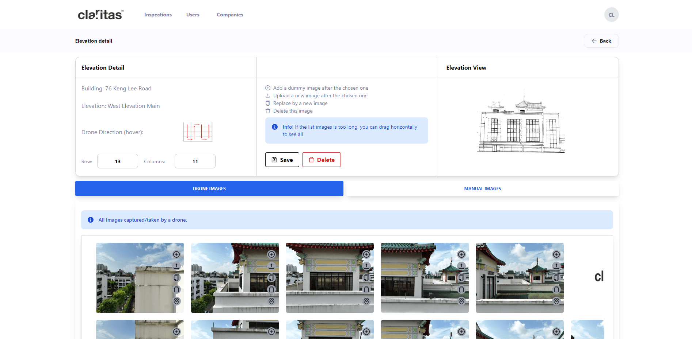Add dummy image after second drone thumbnail
Screen dimensions: 692x339
coord(271,254)
